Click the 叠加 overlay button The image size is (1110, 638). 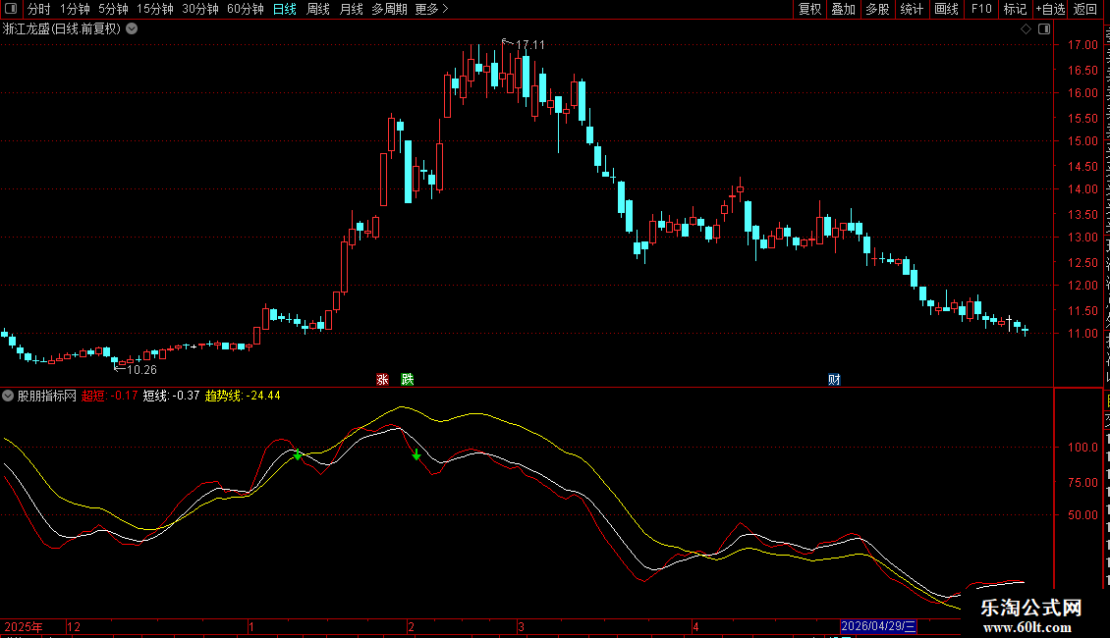point(843,9)
